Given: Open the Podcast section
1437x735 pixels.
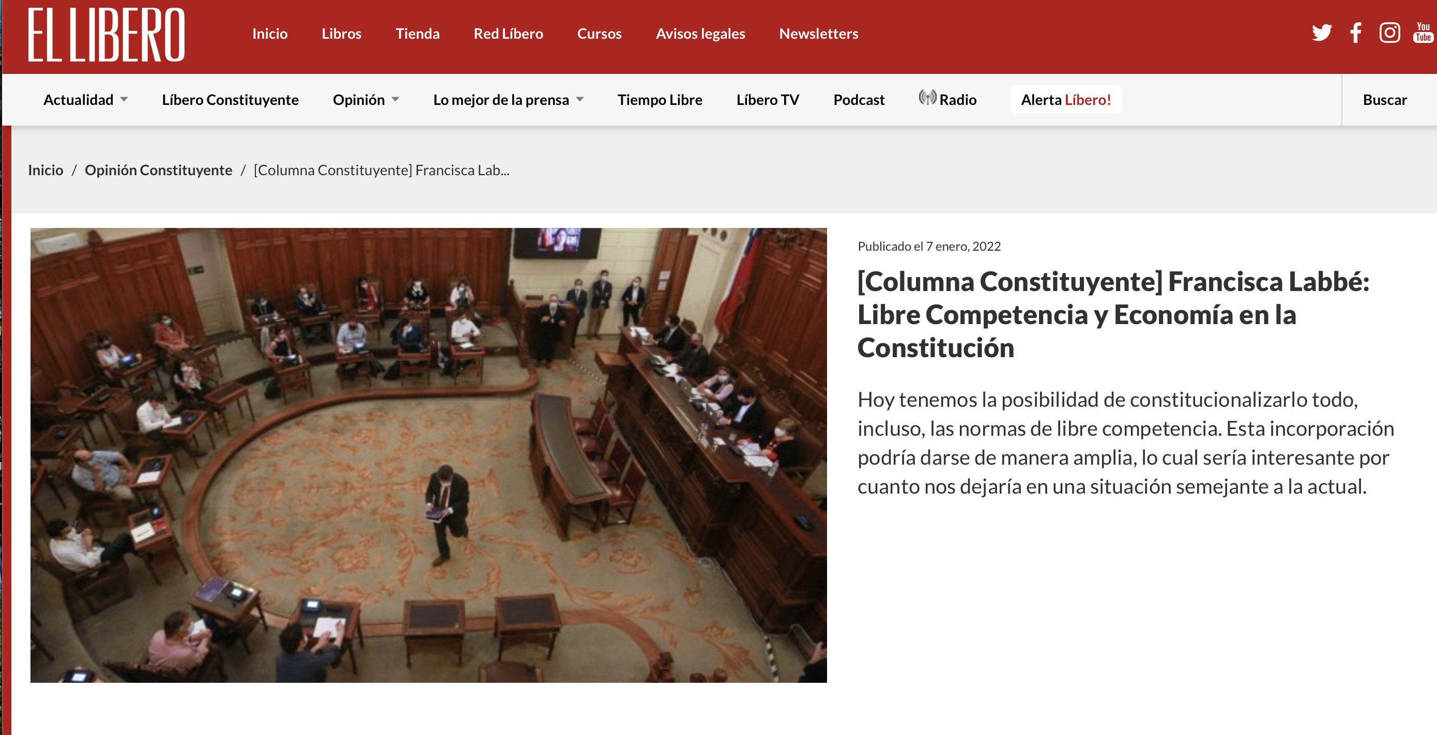Looking at the screenshot, I should pos(859,99).
